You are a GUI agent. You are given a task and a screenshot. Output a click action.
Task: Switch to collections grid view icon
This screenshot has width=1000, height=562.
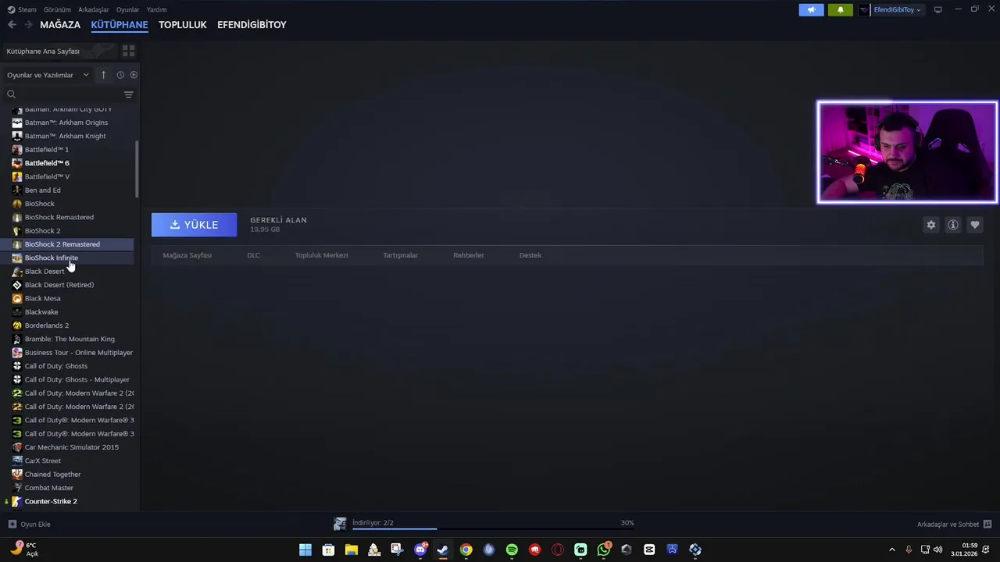pos(129,51)
